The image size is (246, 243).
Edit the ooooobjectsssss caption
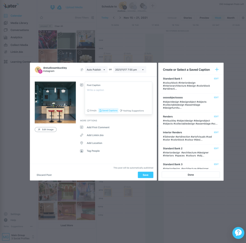pos(216,97)
